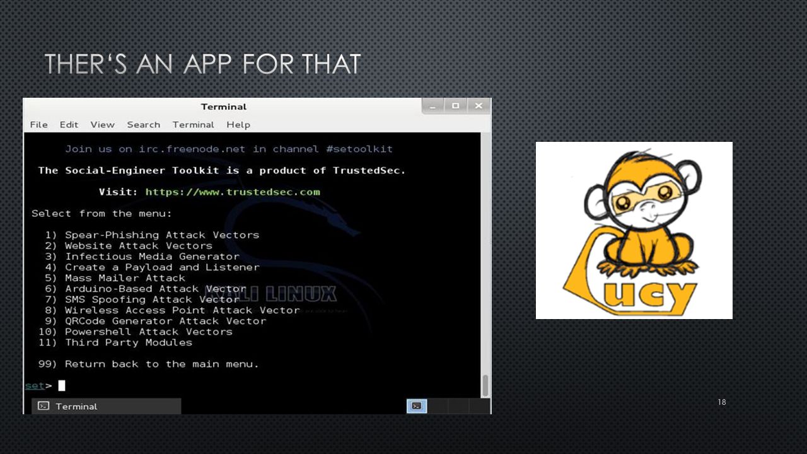807x454 pixels.
Task: Click 'Powershell Attack Vectors' line
Action: pos(136,331)
